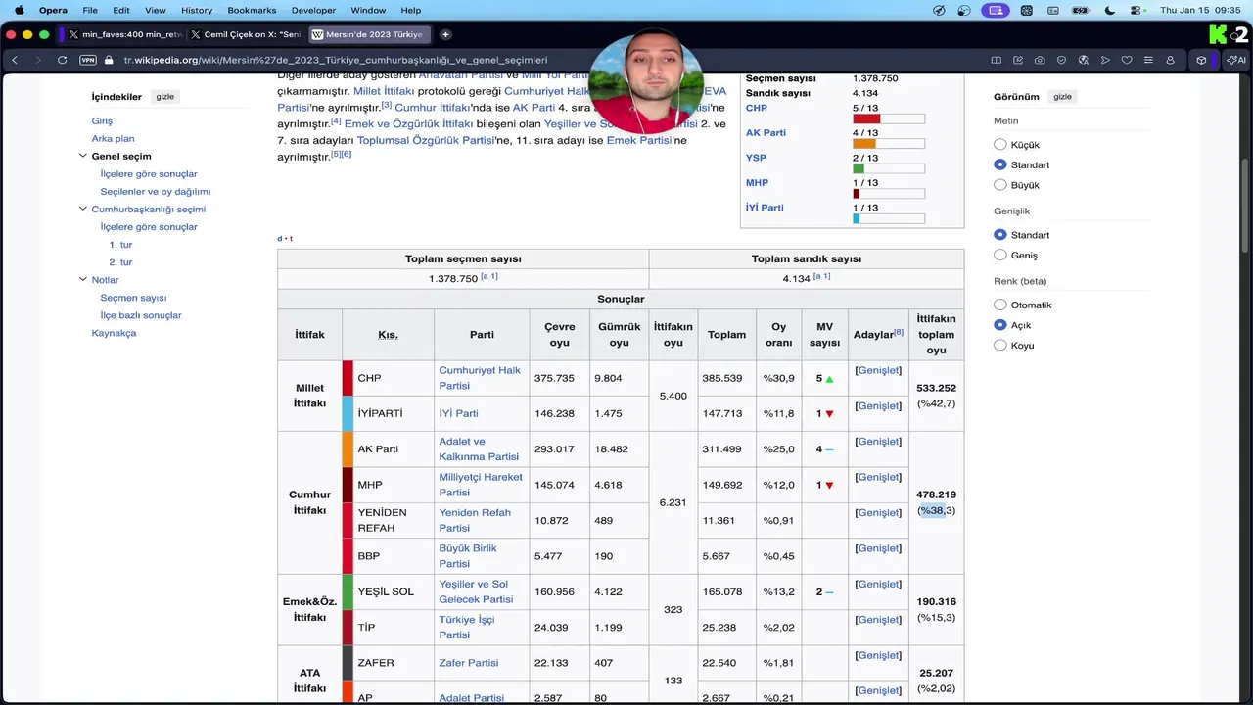
Task: Toggle the VPN badge in address bar
Action: point(88,60)
